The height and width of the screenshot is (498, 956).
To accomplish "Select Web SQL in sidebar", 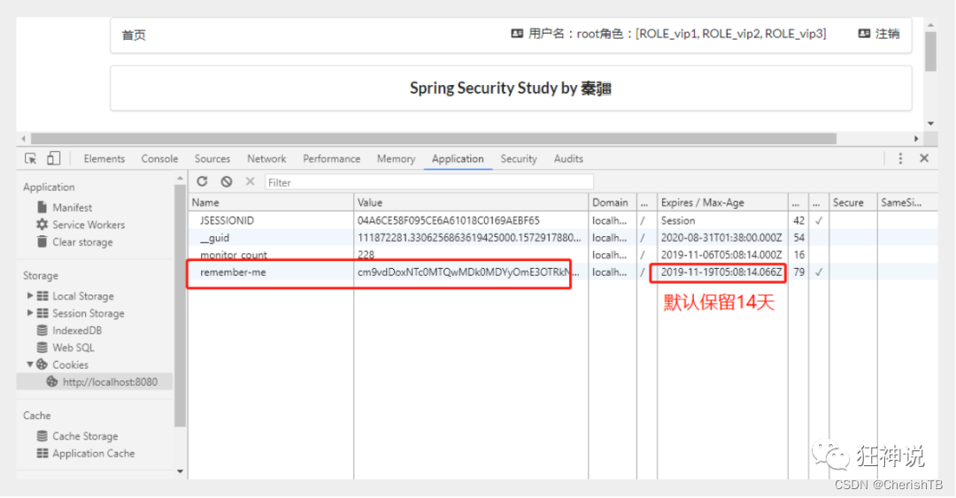I will click(x=73, y=348).
